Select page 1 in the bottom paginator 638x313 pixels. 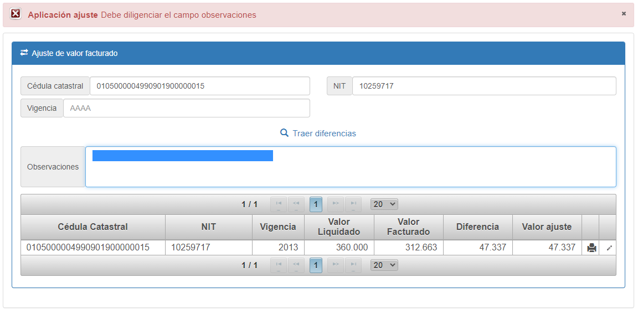pos(316,265)
